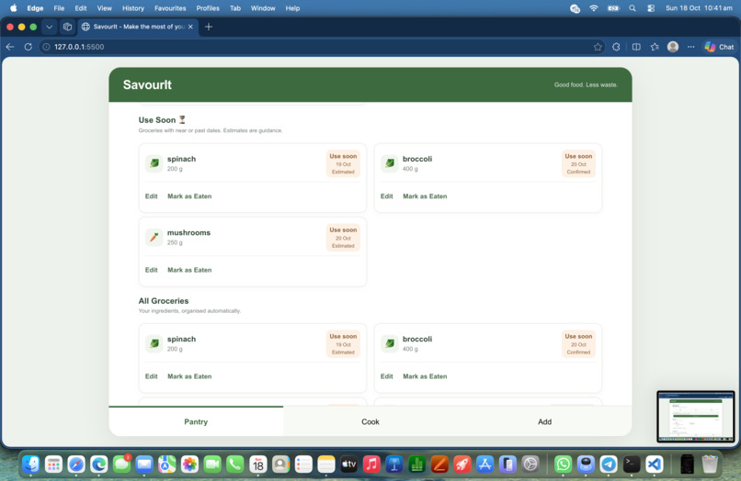Open Wi-Fi status in the menu bar

pos(594,8)
